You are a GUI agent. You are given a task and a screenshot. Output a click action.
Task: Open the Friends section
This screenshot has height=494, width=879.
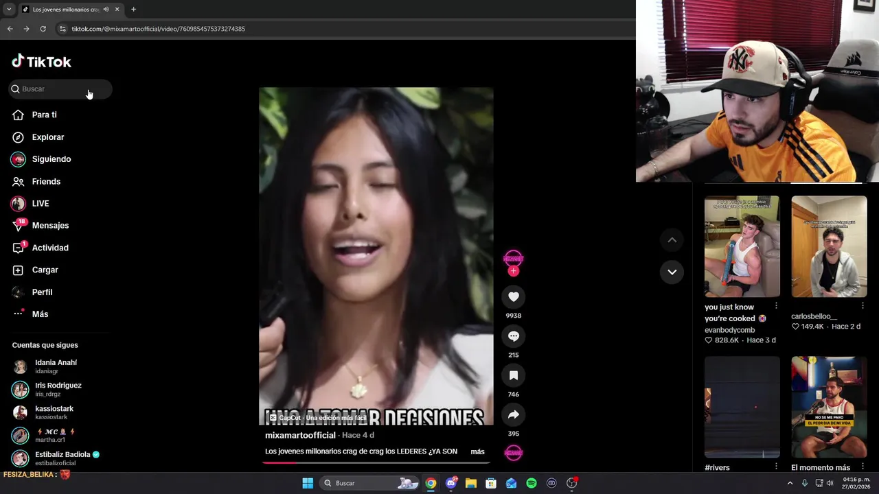point(36,181)
